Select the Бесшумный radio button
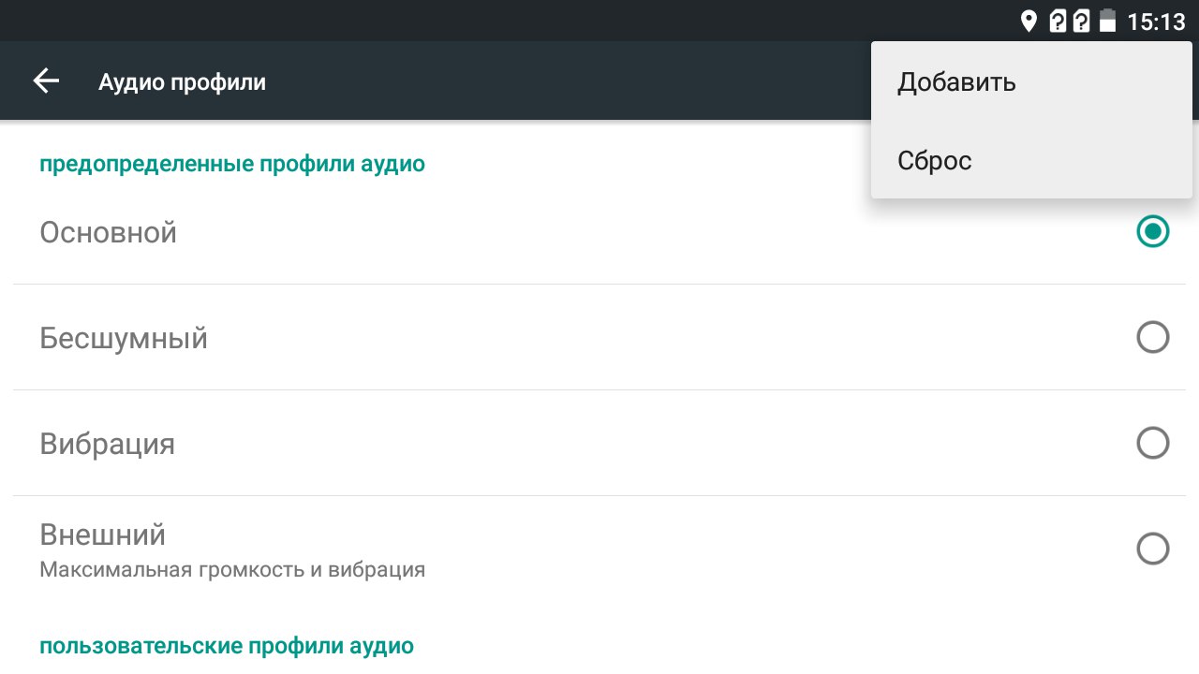Viewport: 1199px width, 674px height. tap(1152, 337)
